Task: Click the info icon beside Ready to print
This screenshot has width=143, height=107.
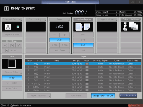Action: tap(6, 9)
